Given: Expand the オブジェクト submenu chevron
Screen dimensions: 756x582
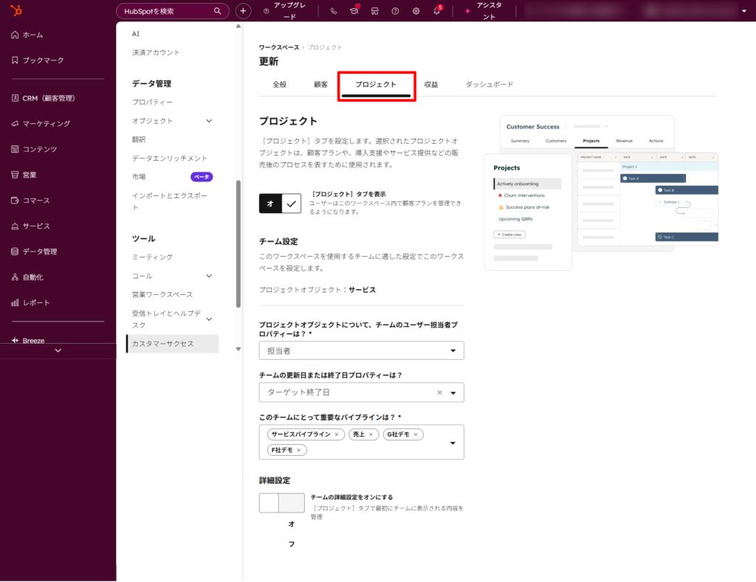Looking at the screenshot, I should pos(209,120).
